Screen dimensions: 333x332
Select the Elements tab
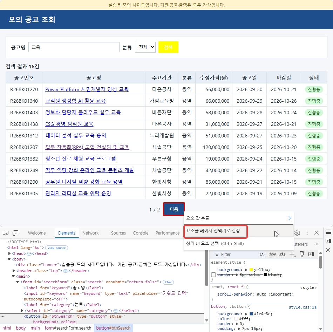(67, 233)
